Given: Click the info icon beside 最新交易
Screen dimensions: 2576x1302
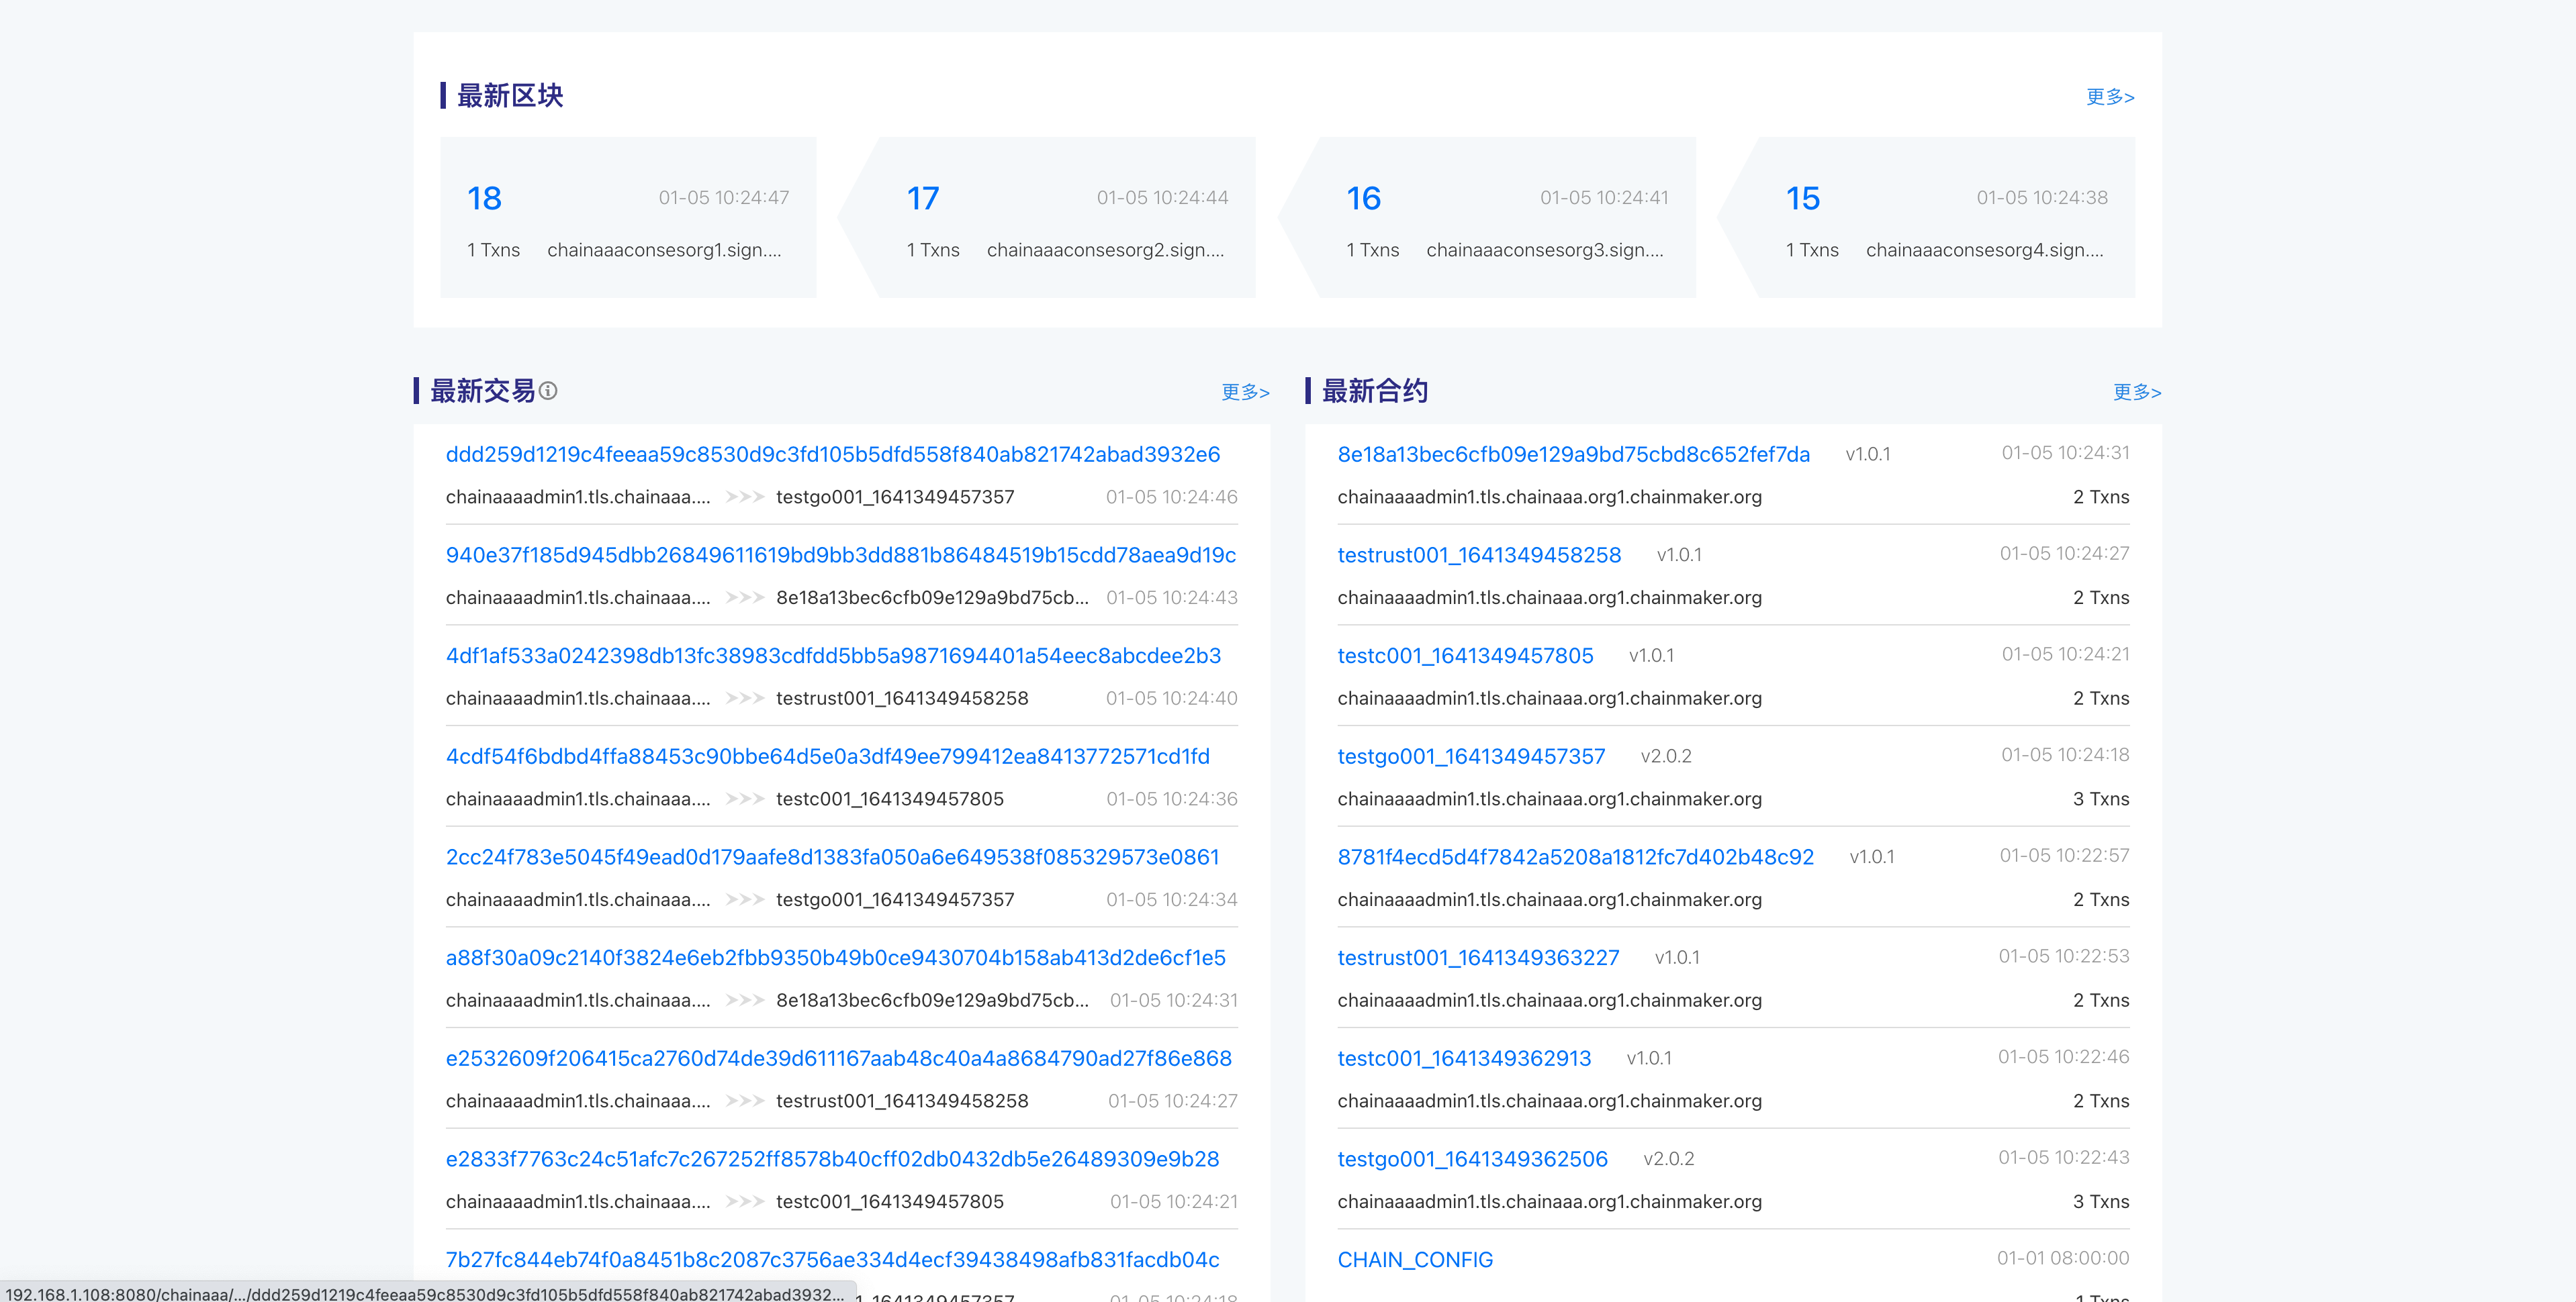Looking at the screenshot, I should click(x=548, y=391).
